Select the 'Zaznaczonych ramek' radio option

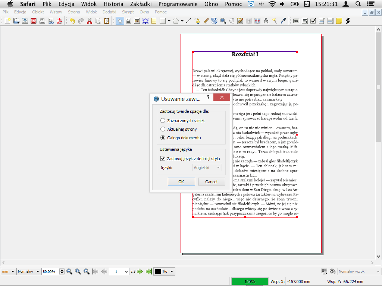point(163,121)
